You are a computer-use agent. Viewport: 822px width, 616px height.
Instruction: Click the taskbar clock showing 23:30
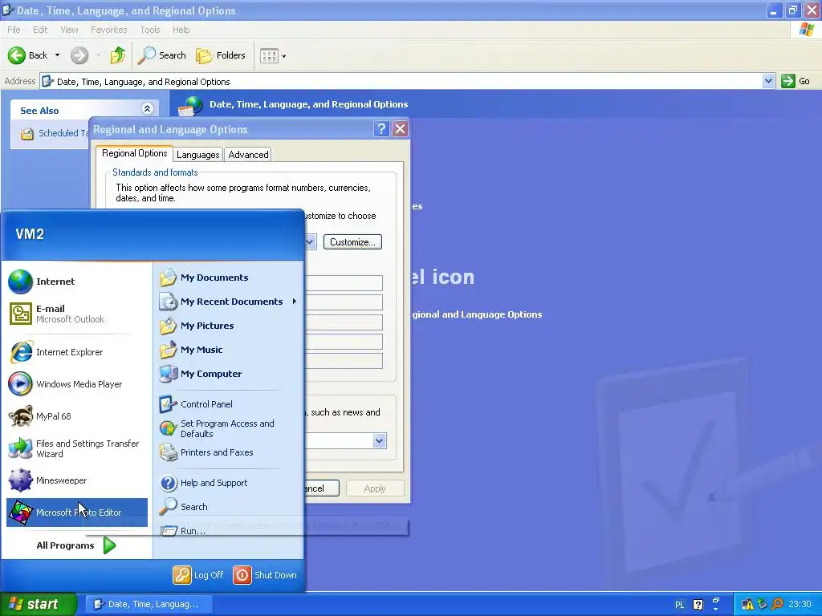point(800,604)
